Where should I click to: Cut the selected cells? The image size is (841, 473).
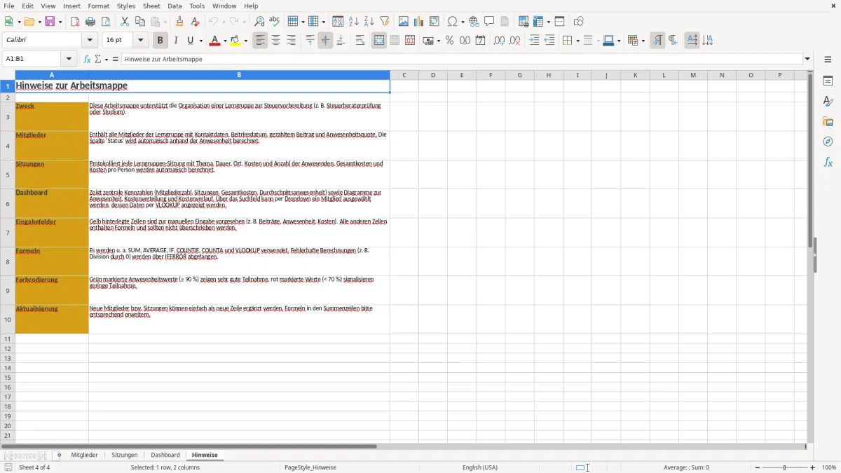click(x=125, y=22)
